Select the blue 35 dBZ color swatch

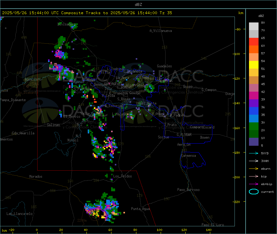(254, 111)
